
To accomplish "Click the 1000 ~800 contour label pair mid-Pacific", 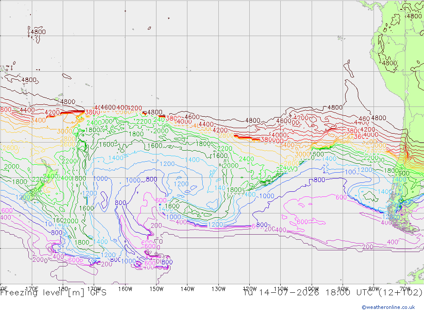I will coord(142,180).
